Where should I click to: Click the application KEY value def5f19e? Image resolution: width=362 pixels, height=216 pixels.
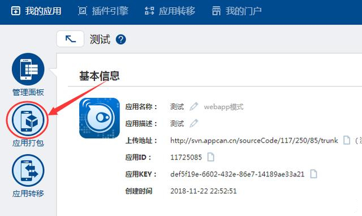click(x=238, y=174)
